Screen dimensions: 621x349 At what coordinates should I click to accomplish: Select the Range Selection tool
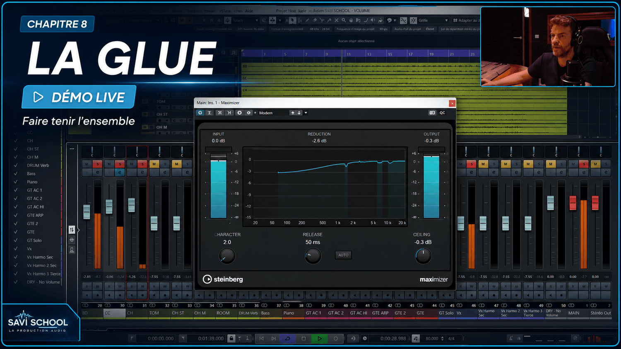300,20
